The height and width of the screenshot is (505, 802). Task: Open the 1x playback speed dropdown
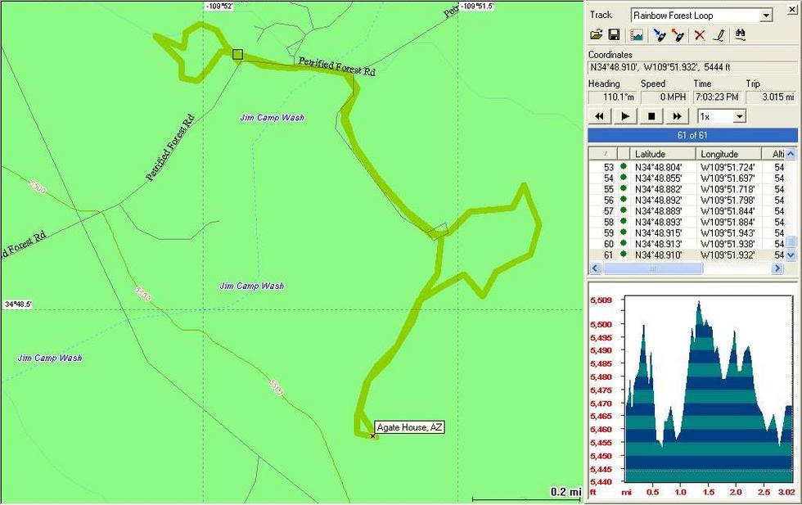pyautogui.click(x=738, y=117)
